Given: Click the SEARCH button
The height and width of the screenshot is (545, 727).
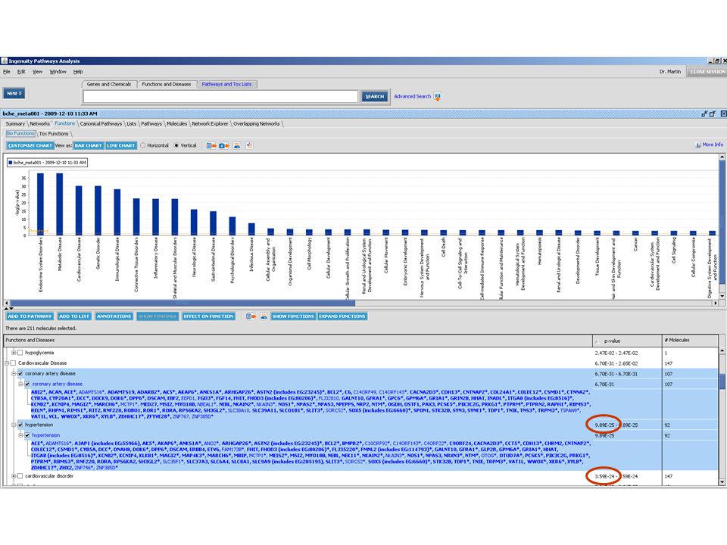Looking at the screenshot, I should pyautogui.click(x=375, y=96).
